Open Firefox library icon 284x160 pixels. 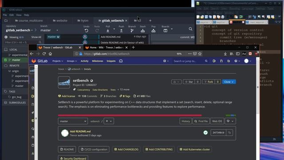point(232,54)
